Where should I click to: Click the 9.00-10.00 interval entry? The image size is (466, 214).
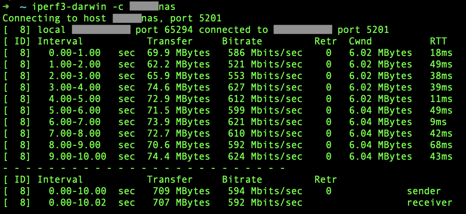pos(78,156)
